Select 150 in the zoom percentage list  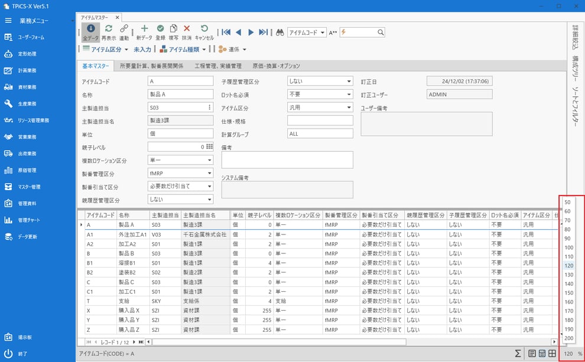pyautogui.click(x=568, y=292)
